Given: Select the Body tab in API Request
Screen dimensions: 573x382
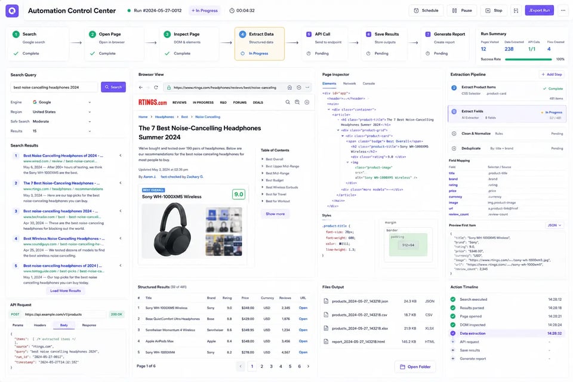Looking at the screenshot, I should coord(64,325).
